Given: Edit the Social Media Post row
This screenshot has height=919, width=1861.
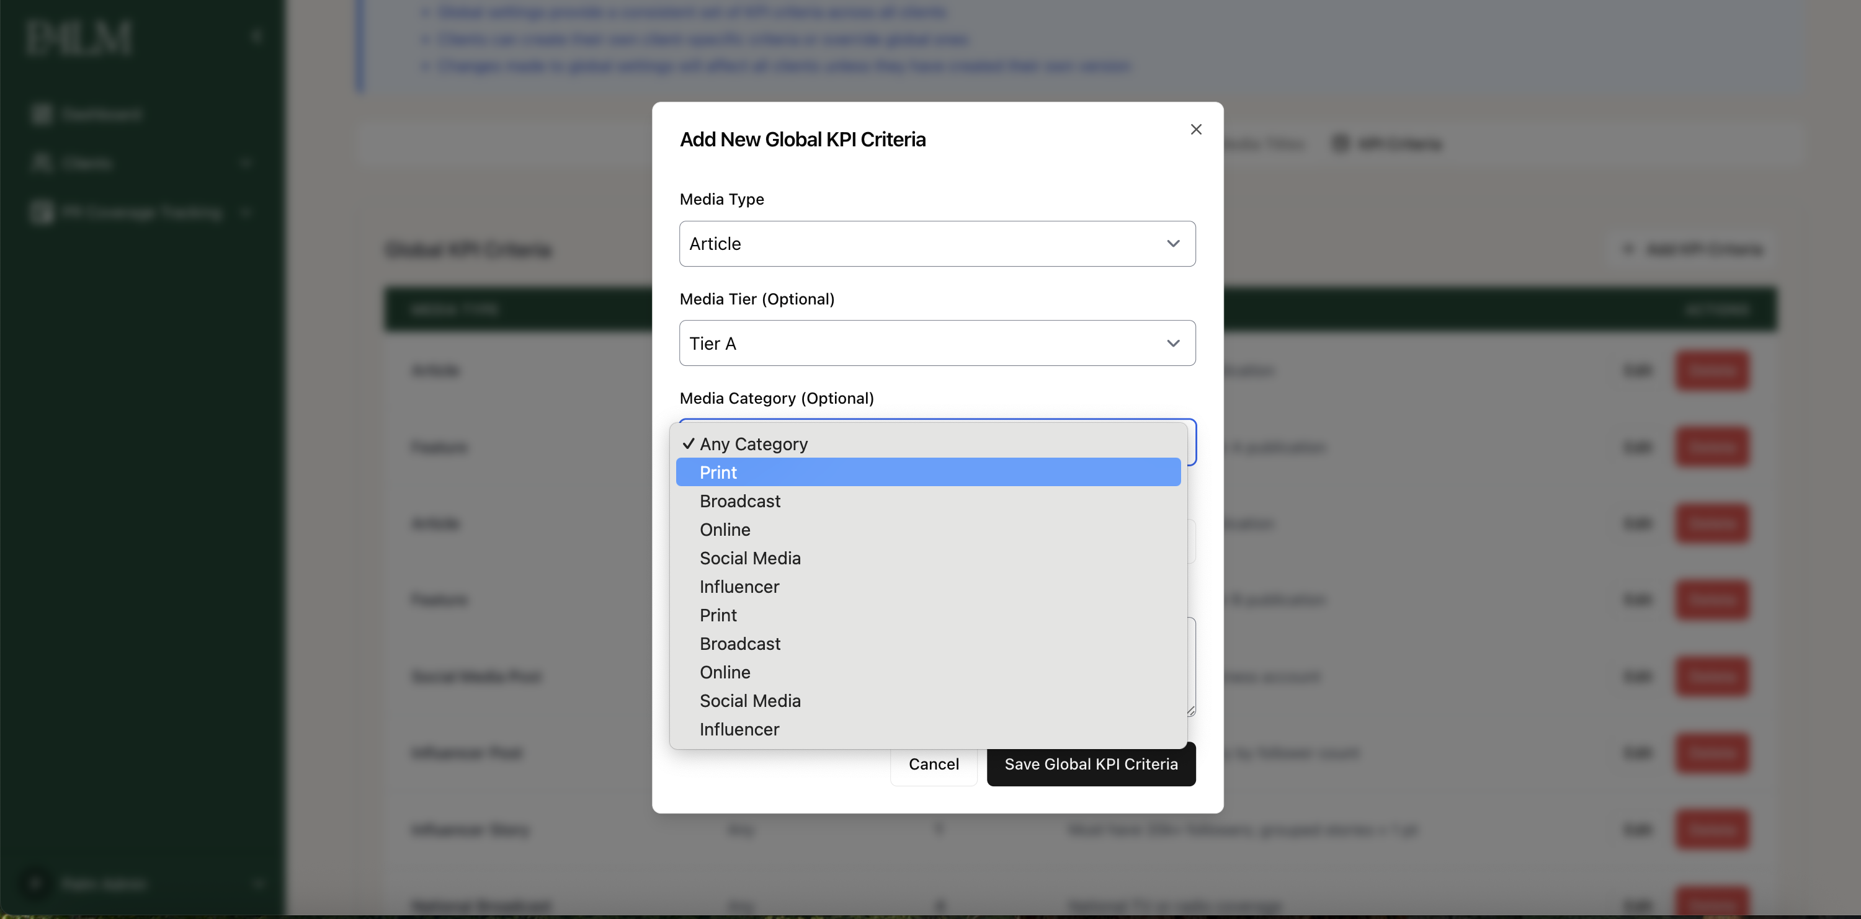Looking at the screenshot, I should pos(1636,677).
